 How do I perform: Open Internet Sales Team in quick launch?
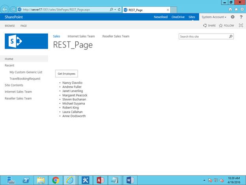(18, 92)
